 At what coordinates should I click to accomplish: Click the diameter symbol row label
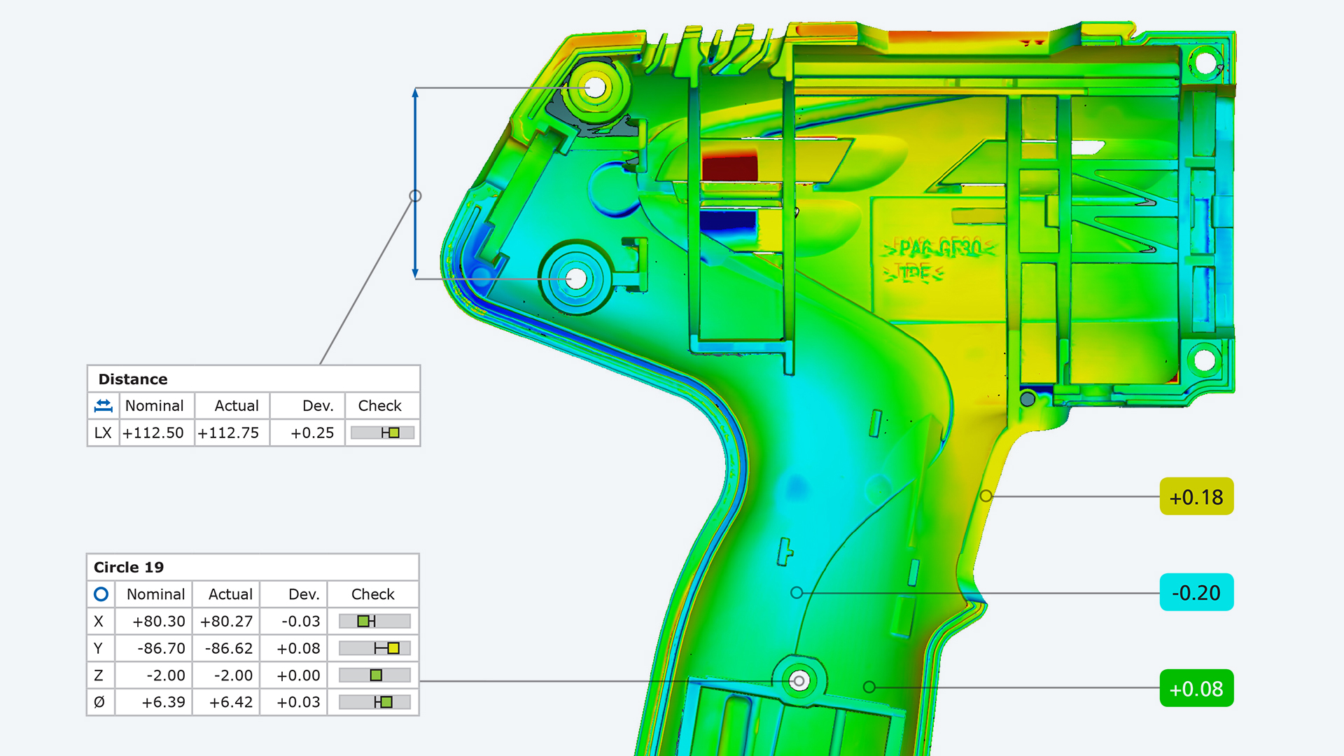(x=99, y=702)
